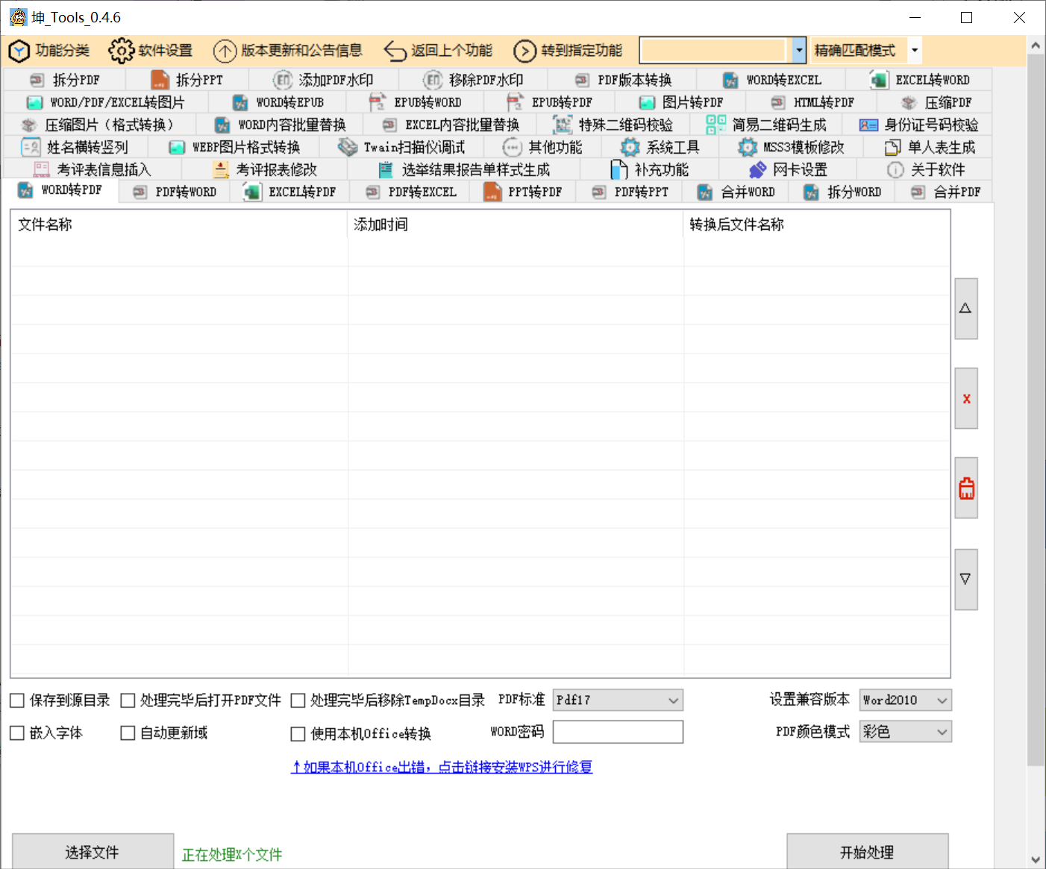Open the install WPS repair link
Image resolution: width=1046 pixels, height=869 pixels.
click(442, 767)
